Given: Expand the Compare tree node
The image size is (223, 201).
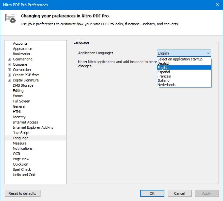Looking at the screenshot, I should (9, 65).
